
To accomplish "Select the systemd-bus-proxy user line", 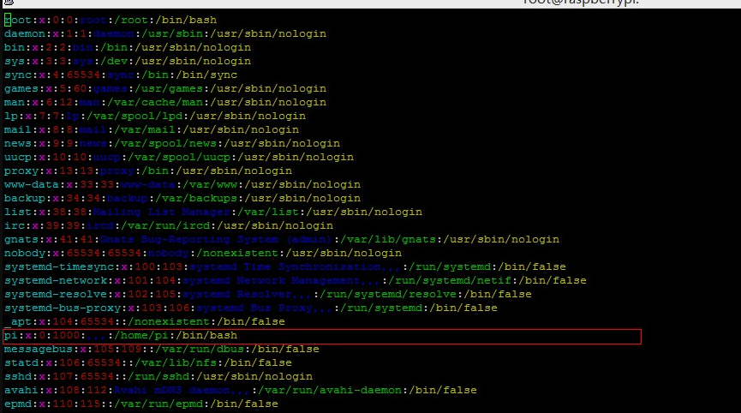I will pyautogui.click(x=251, y=308).
